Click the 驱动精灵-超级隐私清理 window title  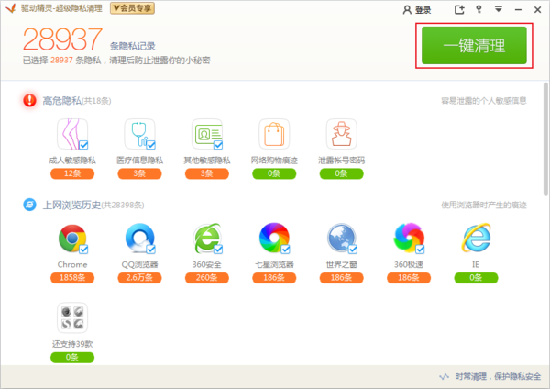pos(61,8)
